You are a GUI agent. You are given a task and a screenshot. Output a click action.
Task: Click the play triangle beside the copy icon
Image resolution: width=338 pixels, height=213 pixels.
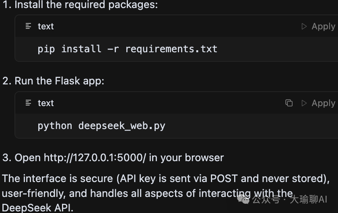pos(304,103)
